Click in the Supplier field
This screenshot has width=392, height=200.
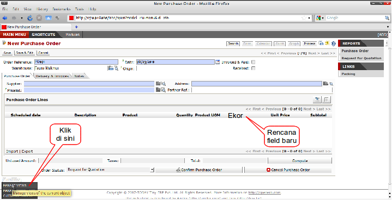[x=89, y=84]
